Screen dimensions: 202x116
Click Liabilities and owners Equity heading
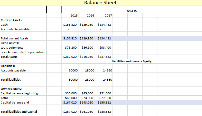[x=132, y=61]
